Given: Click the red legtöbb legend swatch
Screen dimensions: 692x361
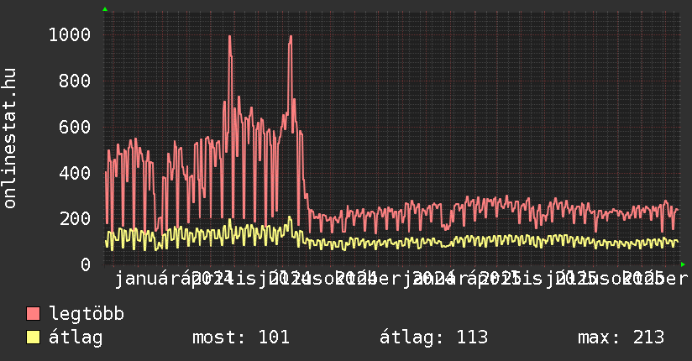Looking at the screenshot, I should coord(34,314).
